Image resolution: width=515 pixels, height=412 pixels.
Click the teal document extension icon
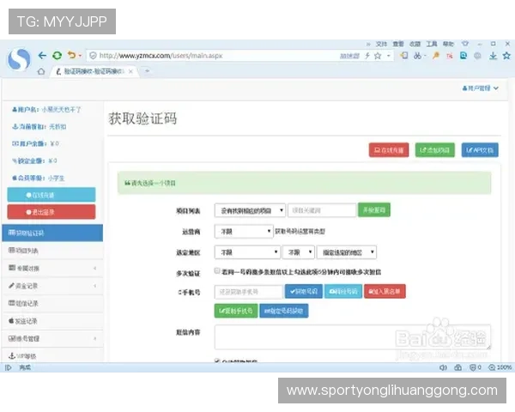pos(463,56)
